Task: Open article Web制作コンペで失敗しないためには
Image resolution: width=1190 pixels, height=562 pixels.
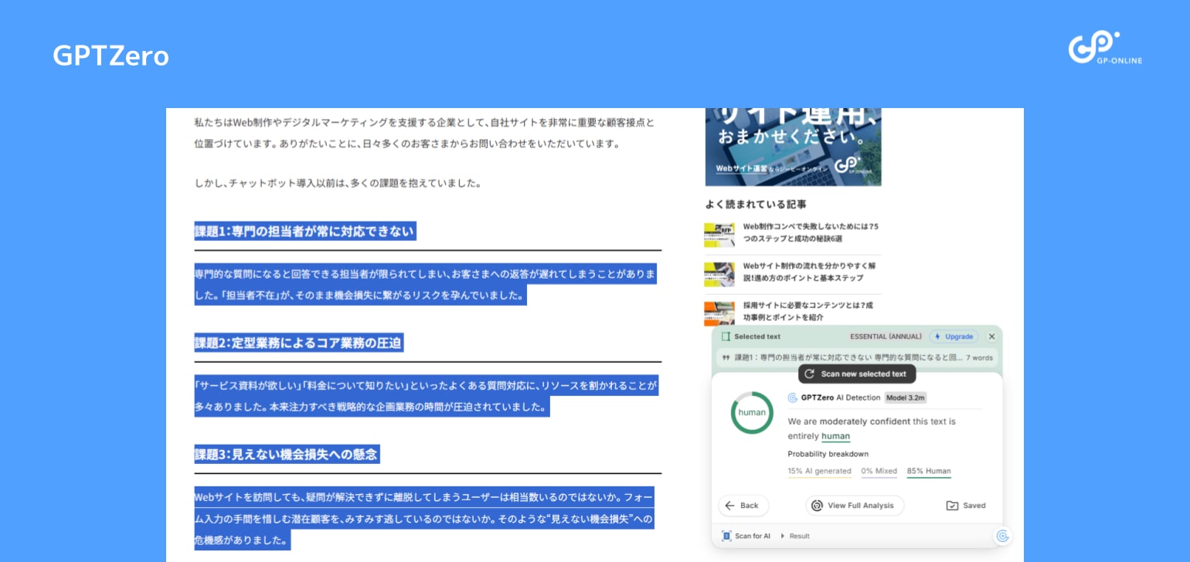Action: [811, 232]
